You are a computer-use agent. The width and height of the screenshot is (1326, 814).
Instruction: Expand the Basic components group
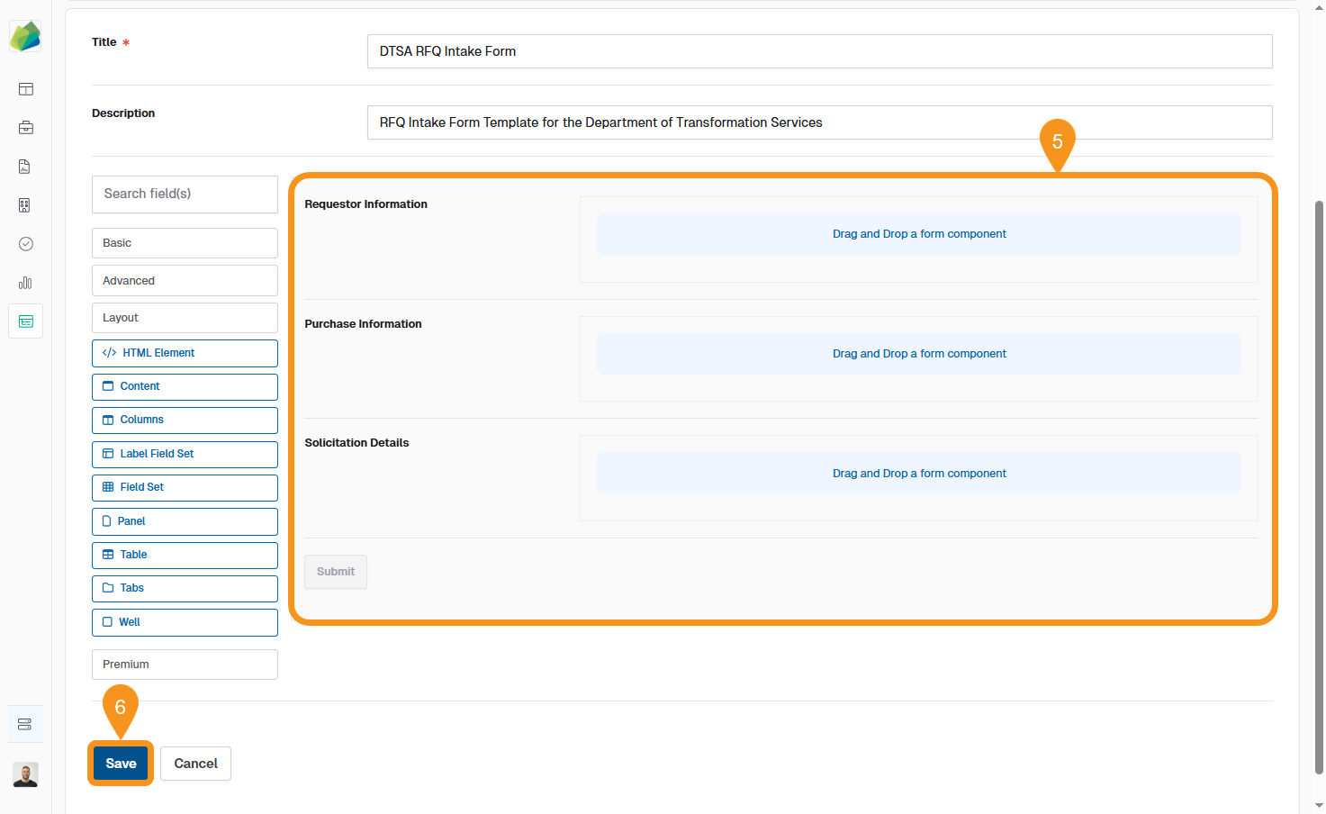185,243
